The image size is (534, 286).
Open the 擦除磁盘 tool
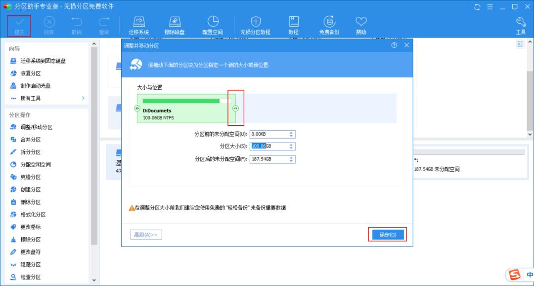coord(175,24)
